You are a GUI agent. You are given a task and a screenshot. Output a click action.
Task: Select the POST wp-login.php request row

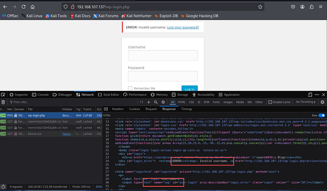(51, 115)
